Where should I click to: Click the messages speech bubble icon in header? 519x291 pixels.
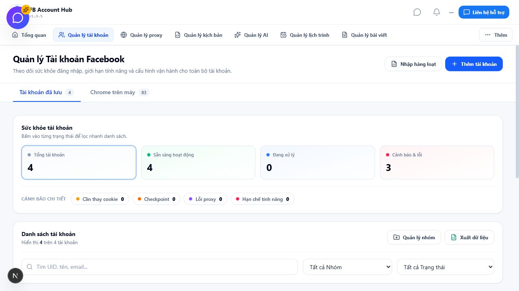417,12
